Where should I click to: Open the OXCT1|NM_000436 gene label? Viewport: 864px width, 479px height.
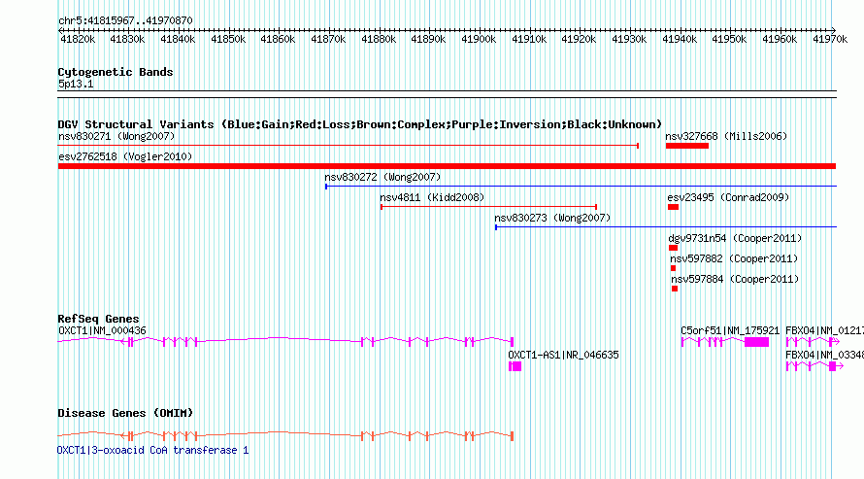(x=102, y=330)
